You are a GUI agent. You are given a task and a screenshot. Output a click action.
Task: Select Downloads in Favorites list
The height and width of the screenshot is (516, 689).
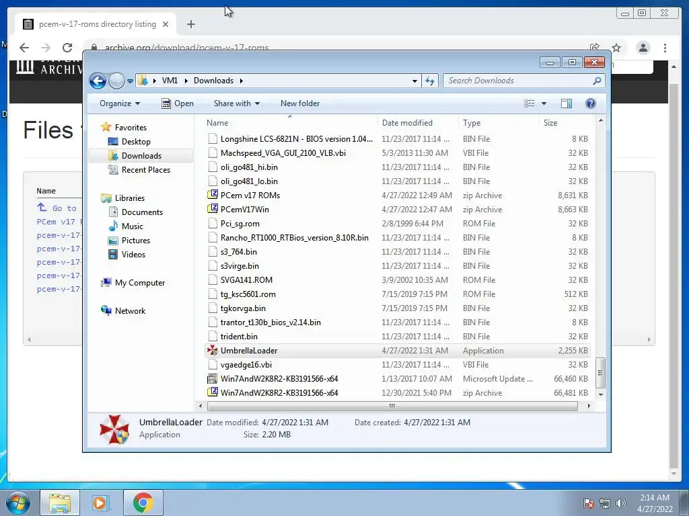[141, 156]
